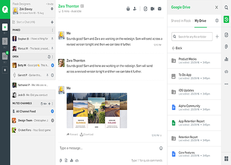Attach a file with paperclip in composer
The height and width of the screenshot is (165, 231).
[x=61, y=160]
